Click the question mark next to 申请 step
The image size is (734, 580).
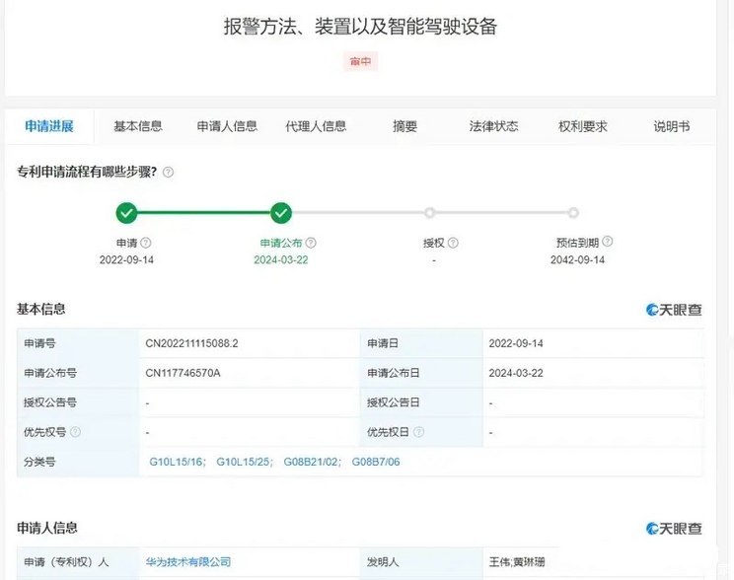coord(146,243)
